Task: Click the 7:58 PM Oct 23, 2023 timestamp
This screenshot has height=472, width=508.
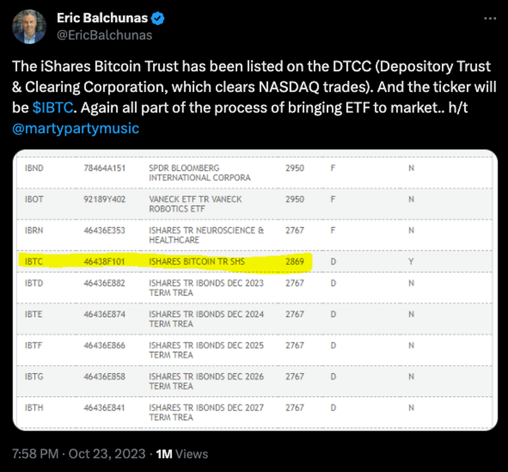Action: [79, 454]
